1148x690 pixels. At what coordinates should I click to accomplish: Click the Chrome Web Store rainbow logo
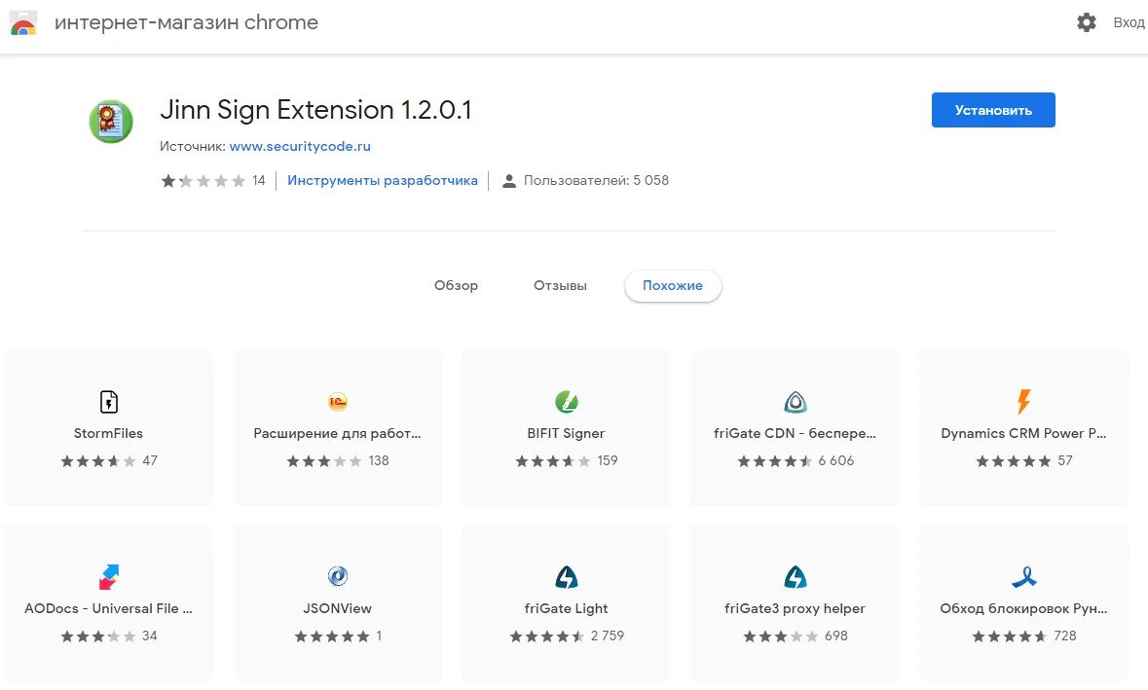coord(23,22)
